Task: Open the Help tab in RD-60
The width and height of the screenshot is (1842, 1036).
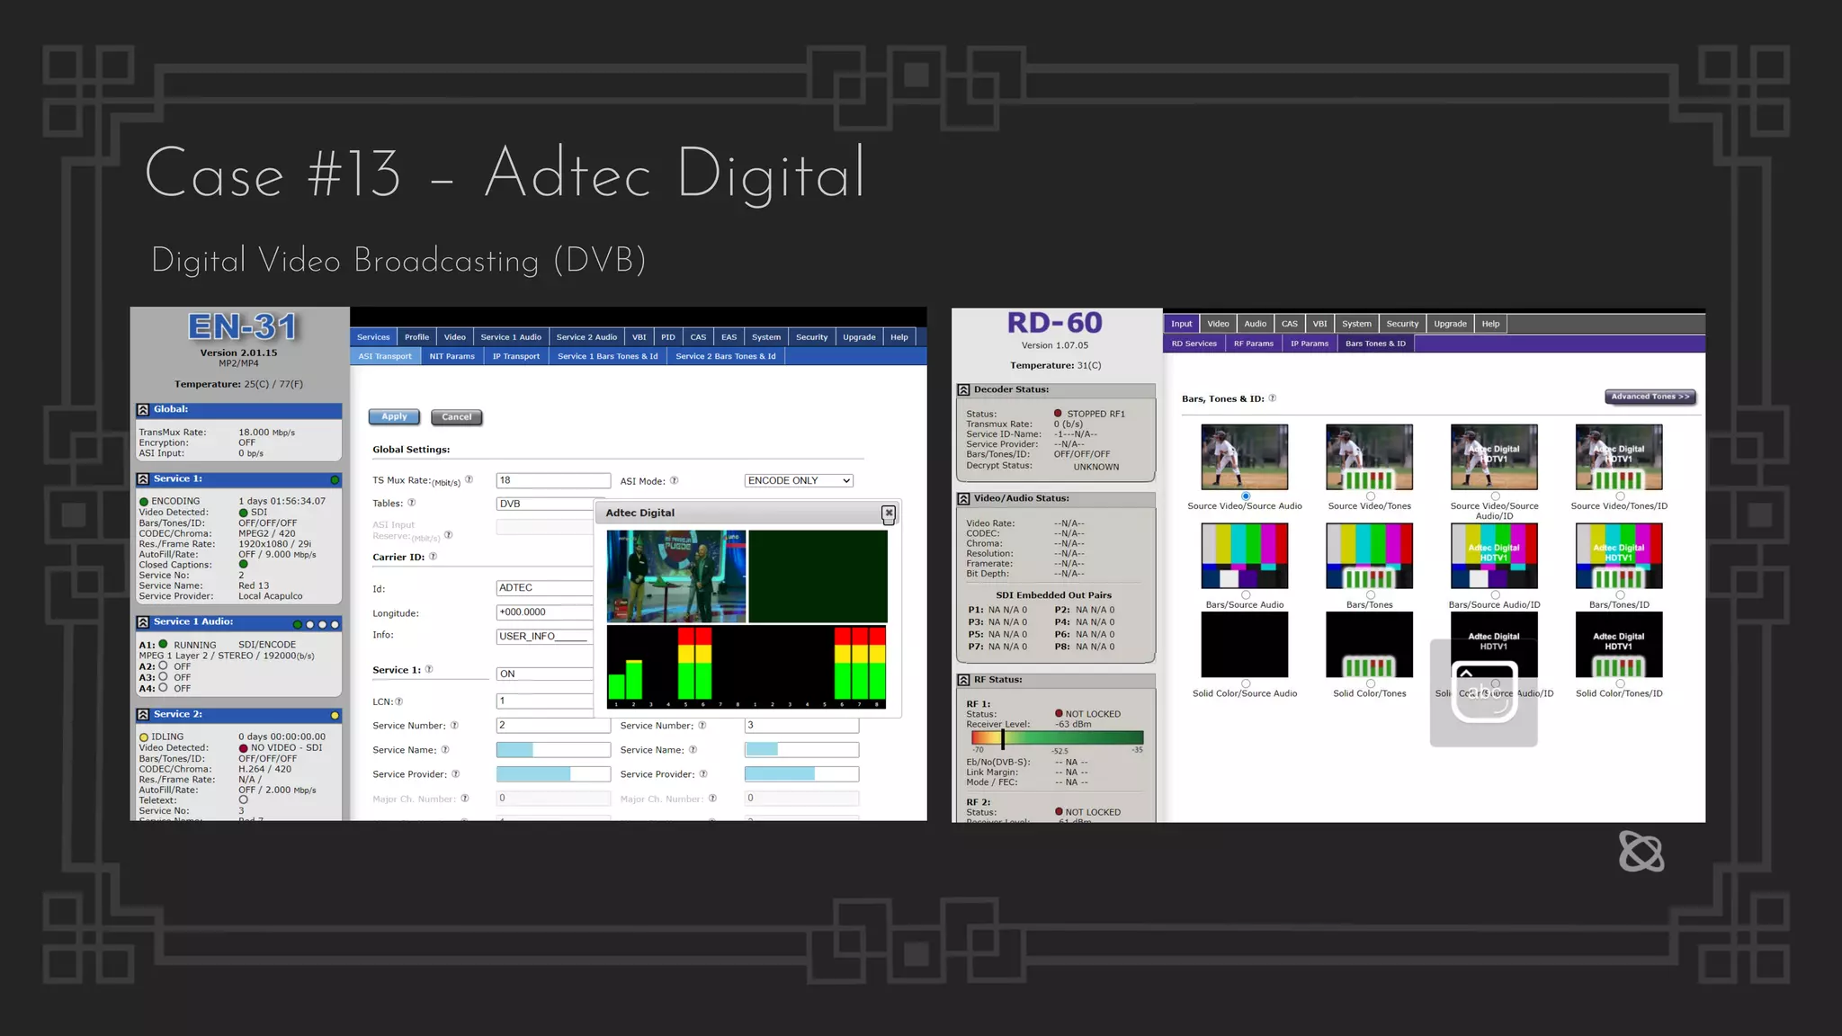Action: coord(1490,324)
